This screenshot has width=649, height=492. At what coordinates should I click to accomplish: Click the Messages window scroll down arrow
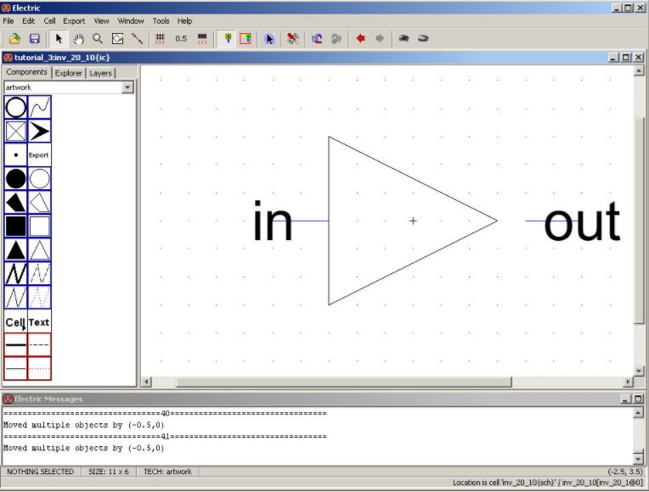coord(638,459)
